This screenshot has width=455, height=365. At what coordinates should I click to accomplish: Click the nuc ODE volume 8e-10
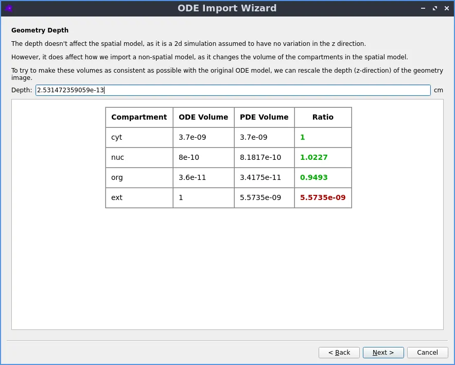pyautogui.click(x=203, y=157)
